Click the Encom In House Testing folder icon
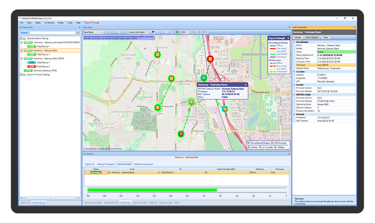Viewport: 375px width, 223px height. pyautogui.click(x=24, y=75)
